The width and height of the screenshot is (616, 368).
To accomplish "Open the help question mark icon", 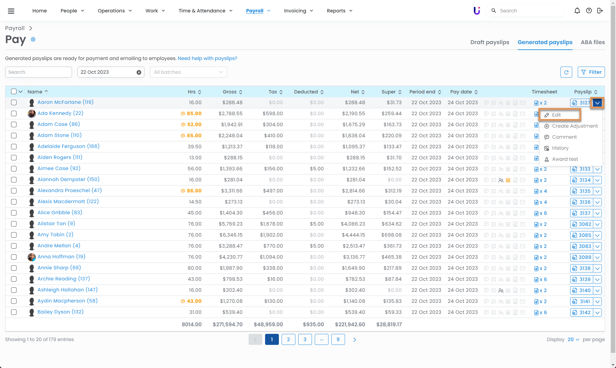I will tap(589, 11).
